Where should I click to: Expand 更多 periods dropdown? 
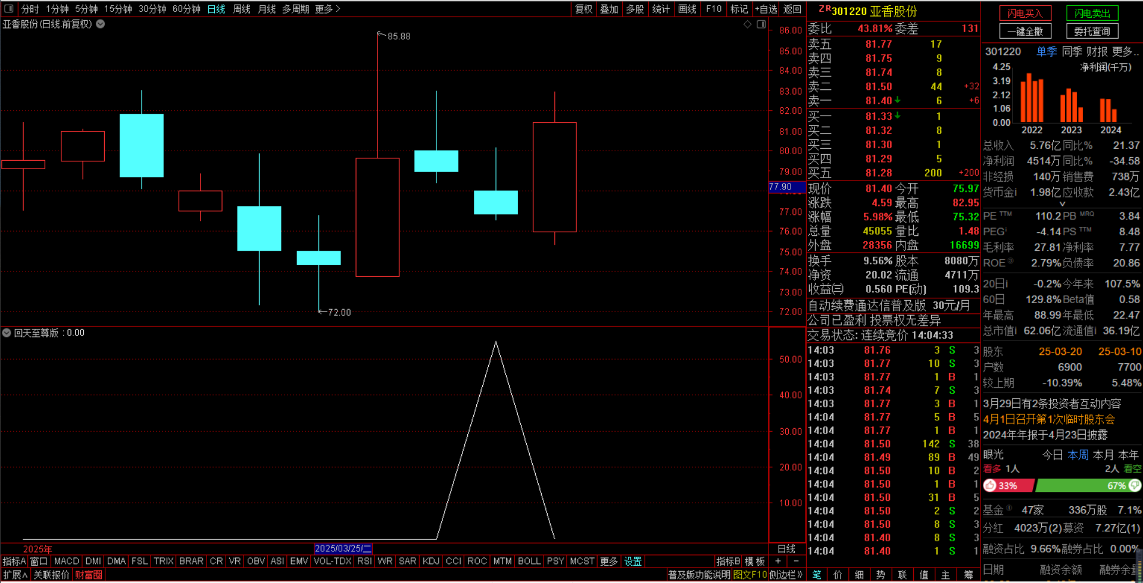327,9
